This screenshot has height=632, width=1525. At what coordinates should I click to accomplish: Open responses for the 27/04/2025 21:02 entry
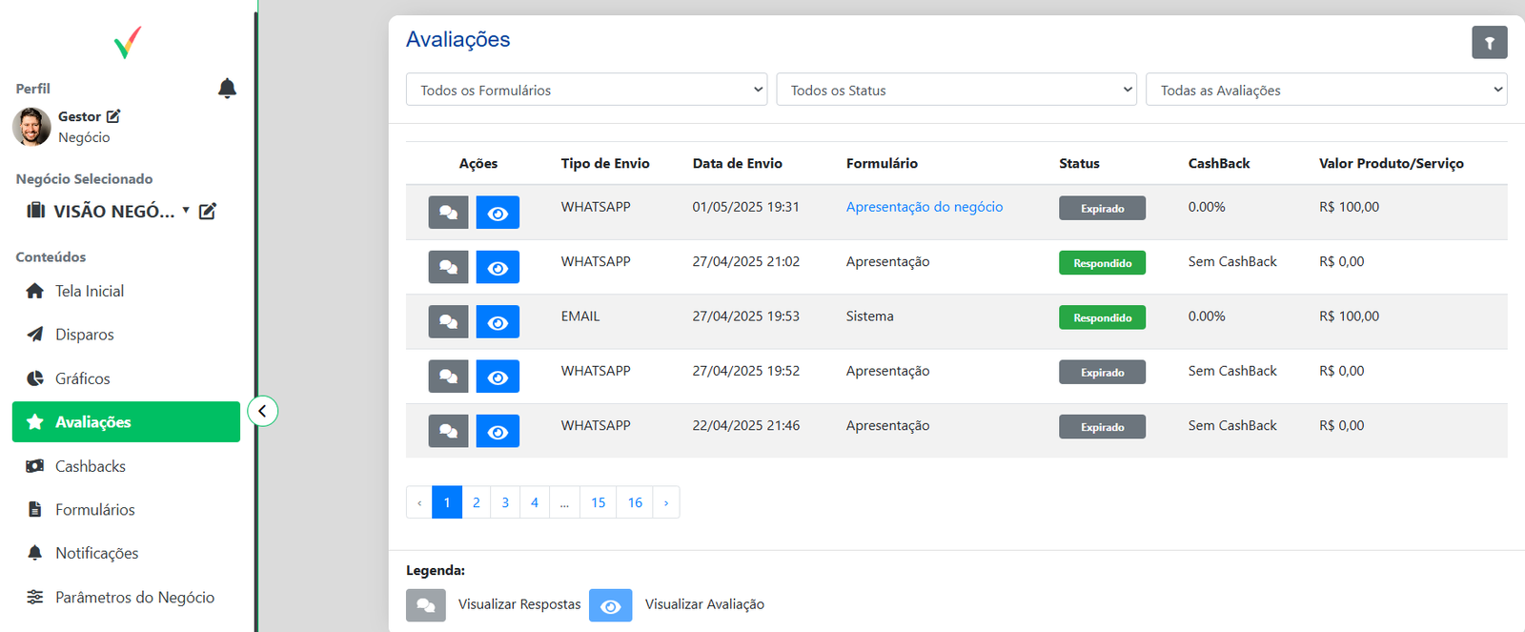pos(448,268)
